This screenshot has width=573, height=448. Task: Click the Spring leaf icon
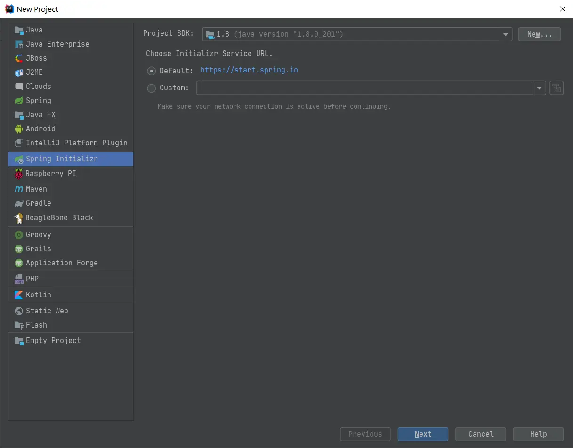pos(19,101)
